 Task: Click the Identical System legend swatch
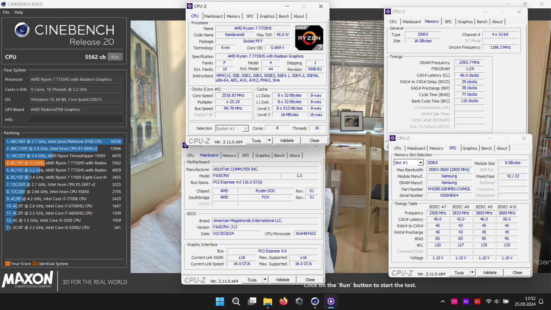point(35,263)
